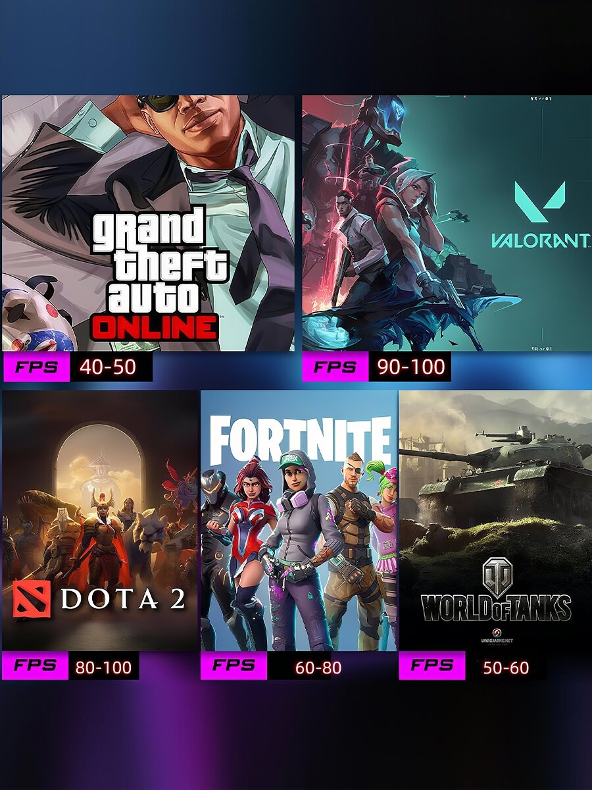Click the magenta FPS tag under GTA Online
The image size is (592, 790).
pos(36,367)
